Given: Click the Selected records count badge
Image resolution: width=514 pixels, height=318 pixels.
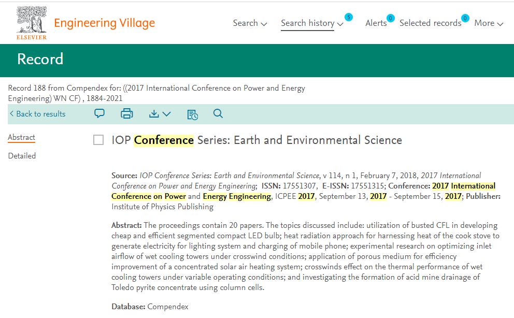Looking at the screenshot, I should (465, 18).
